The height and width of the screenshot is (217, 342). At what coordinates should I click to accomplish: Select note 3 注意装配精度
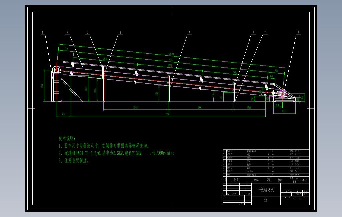point(74,161)
